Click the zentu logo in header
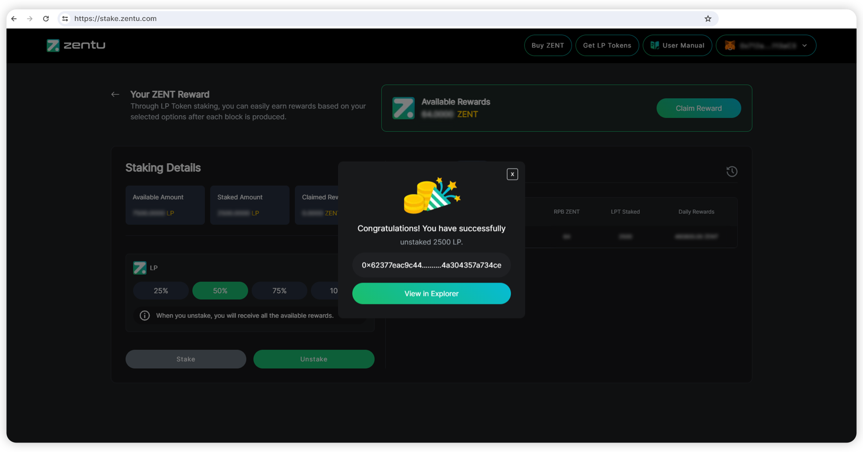The image size is (863, 452). [76, 45]
